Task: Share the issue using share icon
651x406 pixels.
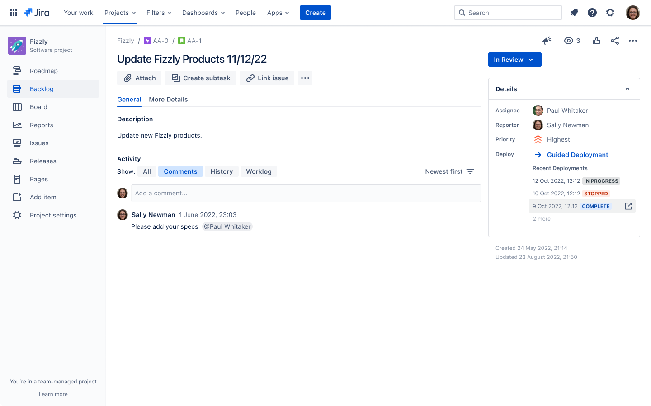Action: (615, 41)
